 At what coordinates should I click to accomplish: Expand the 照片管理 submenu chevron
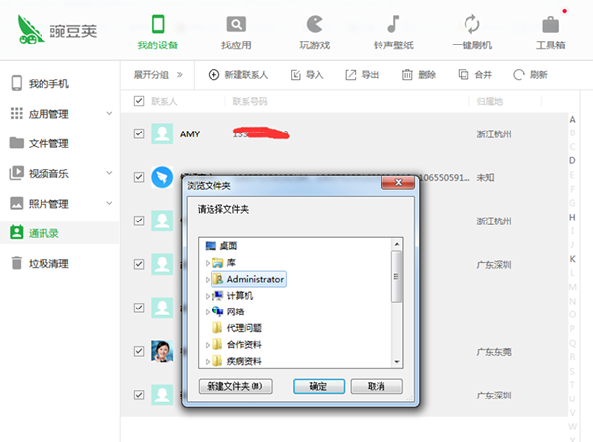(x=109, y=203)
